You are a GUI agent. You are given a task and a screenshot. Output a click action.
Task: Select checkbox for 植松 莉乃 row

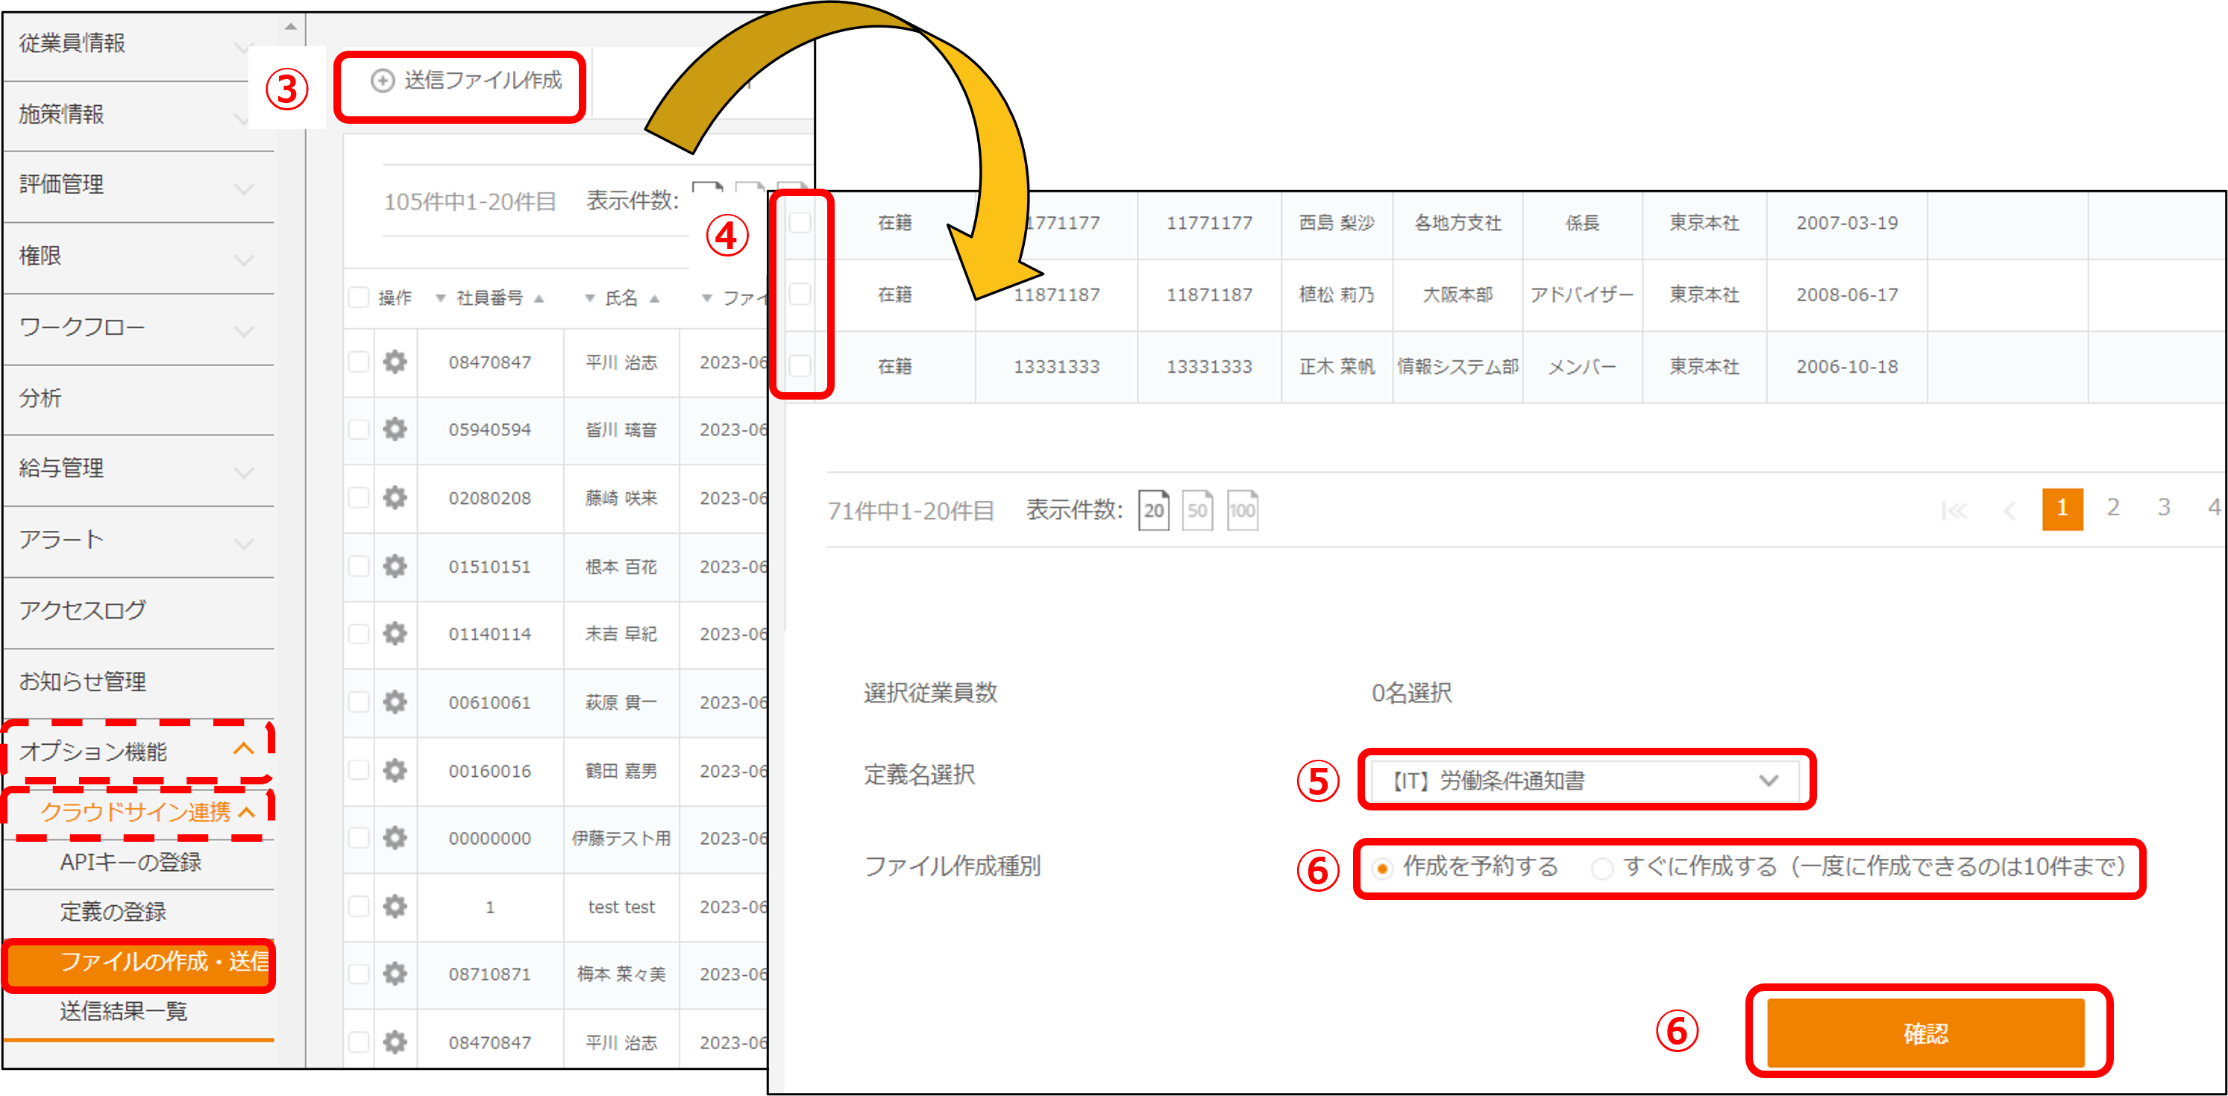coord(801,294)
